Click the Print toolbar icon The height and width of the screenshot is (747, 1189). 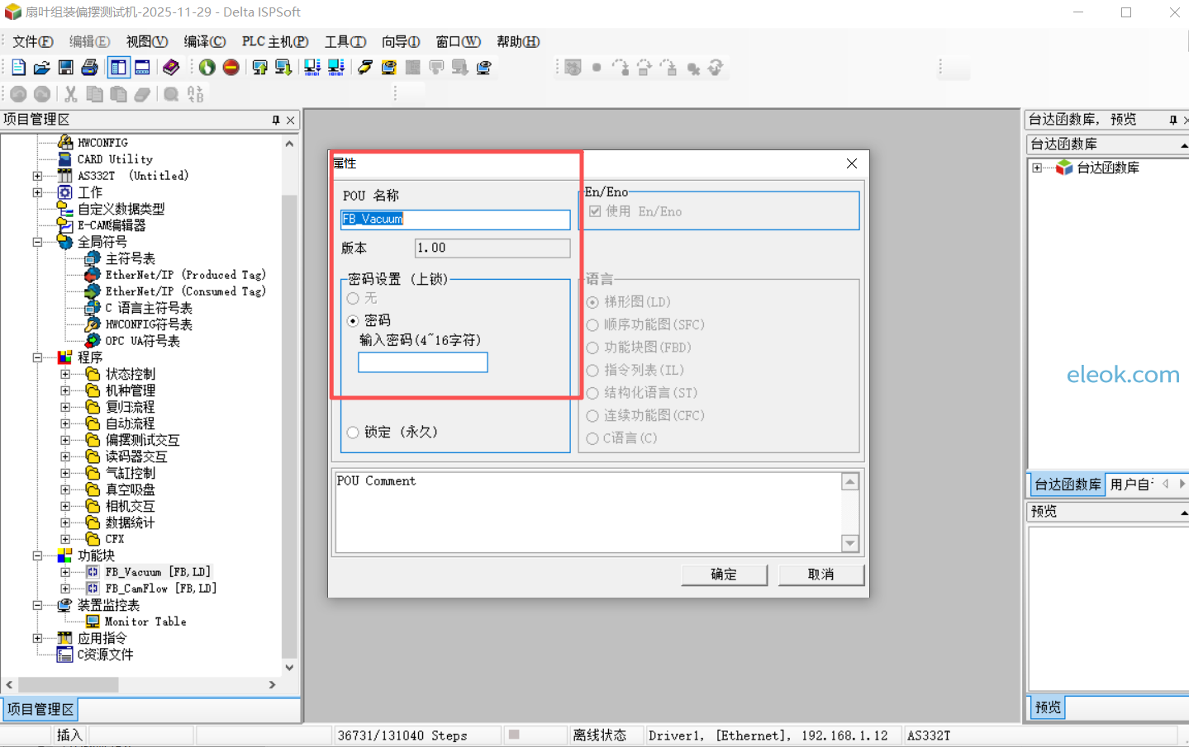[89, 67]
